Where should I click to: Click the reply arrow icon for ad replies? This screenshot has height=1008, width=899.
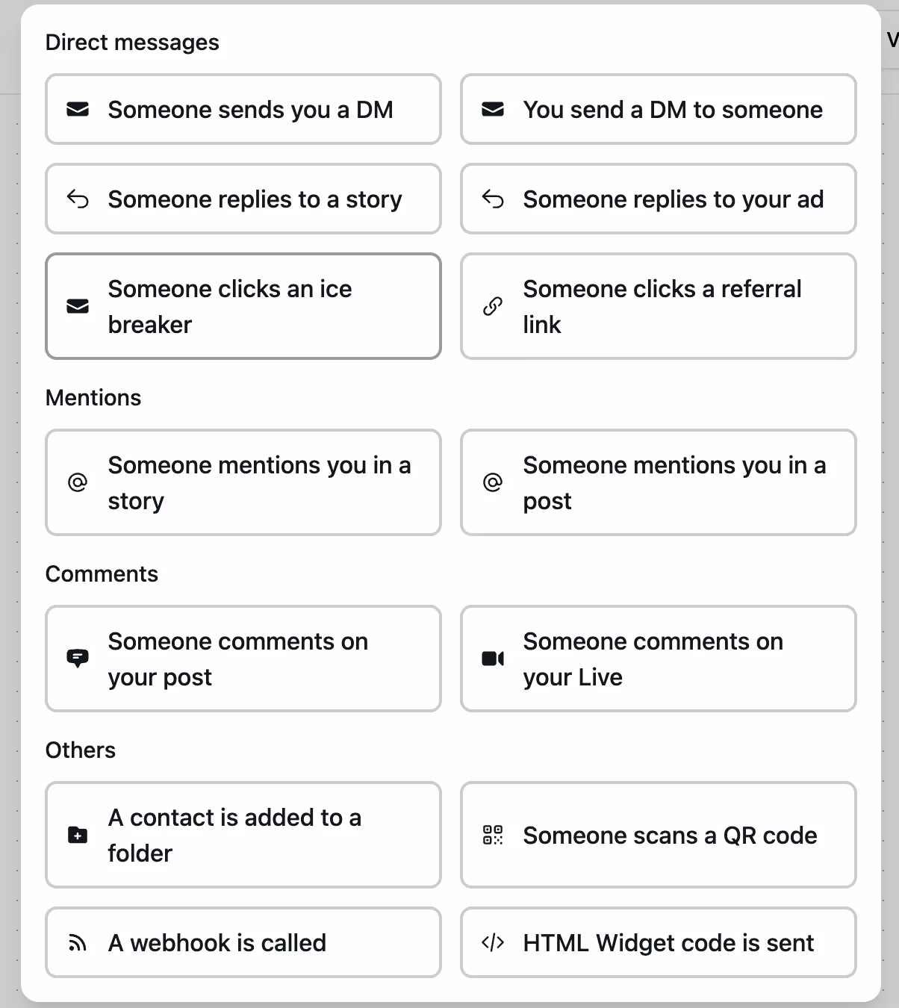click(x=492, y=199)
